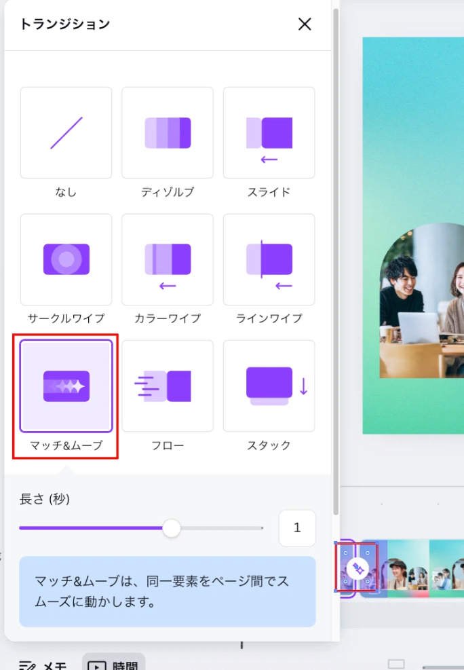Click the マッチ&ムーブ description text
This screenshot has width=464, height=670.
coord(161,591)
